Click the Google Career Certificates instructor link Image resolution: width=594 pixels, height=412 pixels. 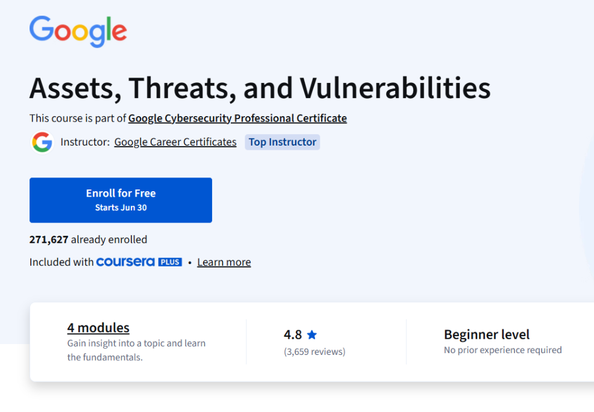[x=175, y=142]
